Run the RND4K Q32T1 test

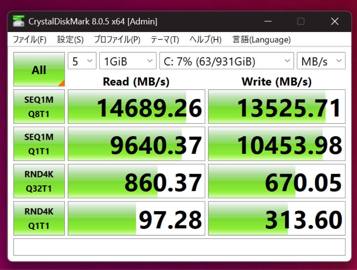point(39,181)
